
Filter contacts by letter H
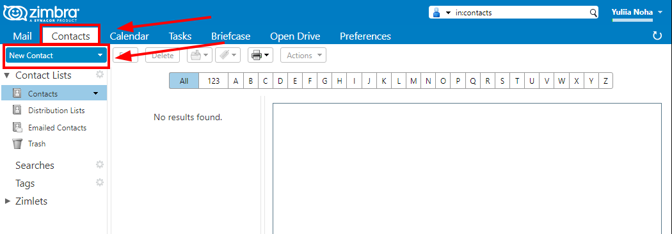click(x=339, y=81)
